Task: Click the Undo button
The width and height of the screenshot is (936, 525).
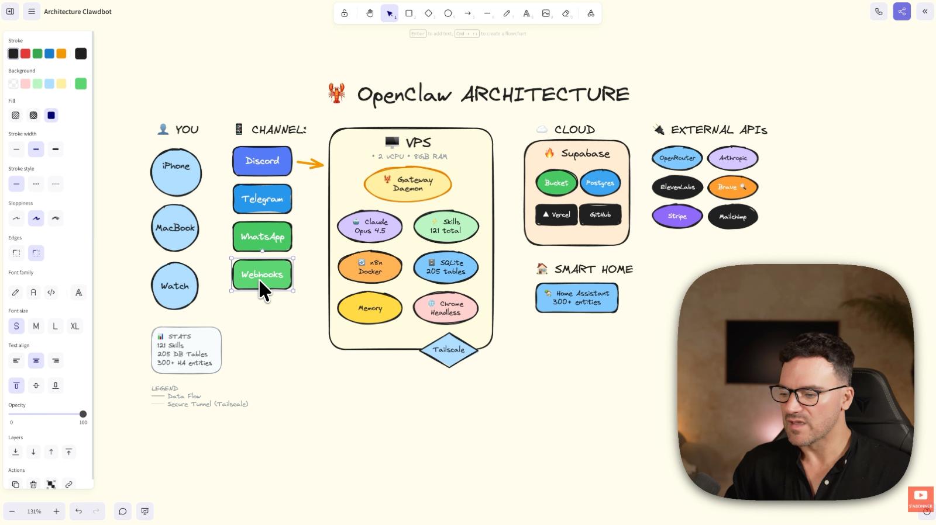Action: [x=78, y=512]
